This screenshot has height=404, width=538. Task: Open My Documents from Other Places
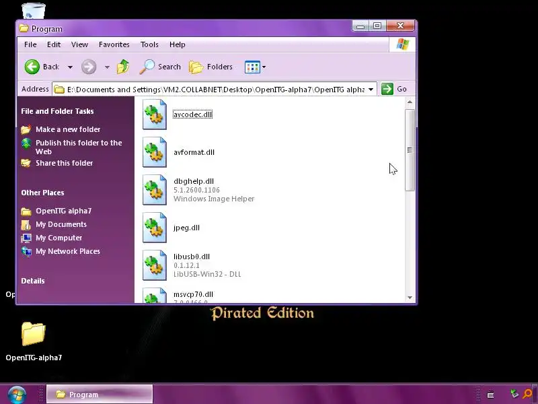point(61,224)
